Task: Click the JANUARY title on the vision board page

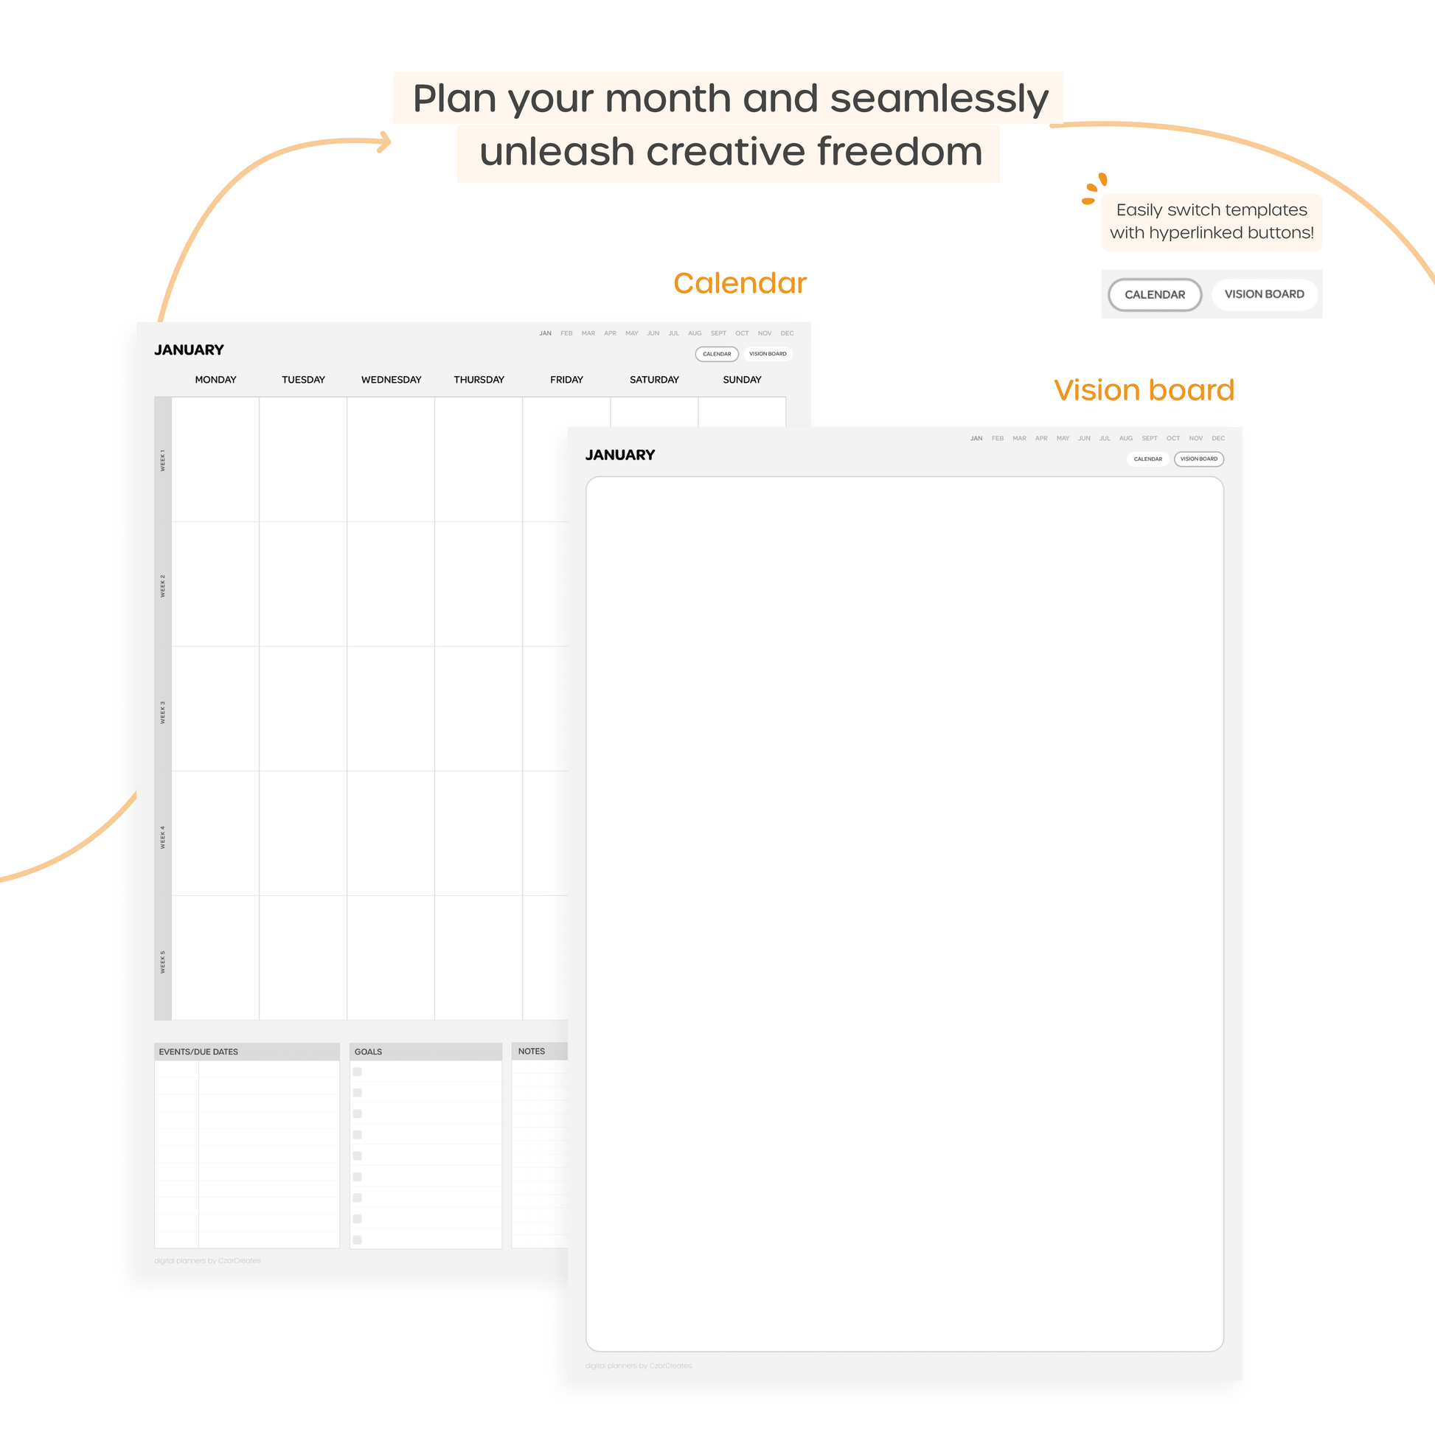Action: click(x=620, y=454)
